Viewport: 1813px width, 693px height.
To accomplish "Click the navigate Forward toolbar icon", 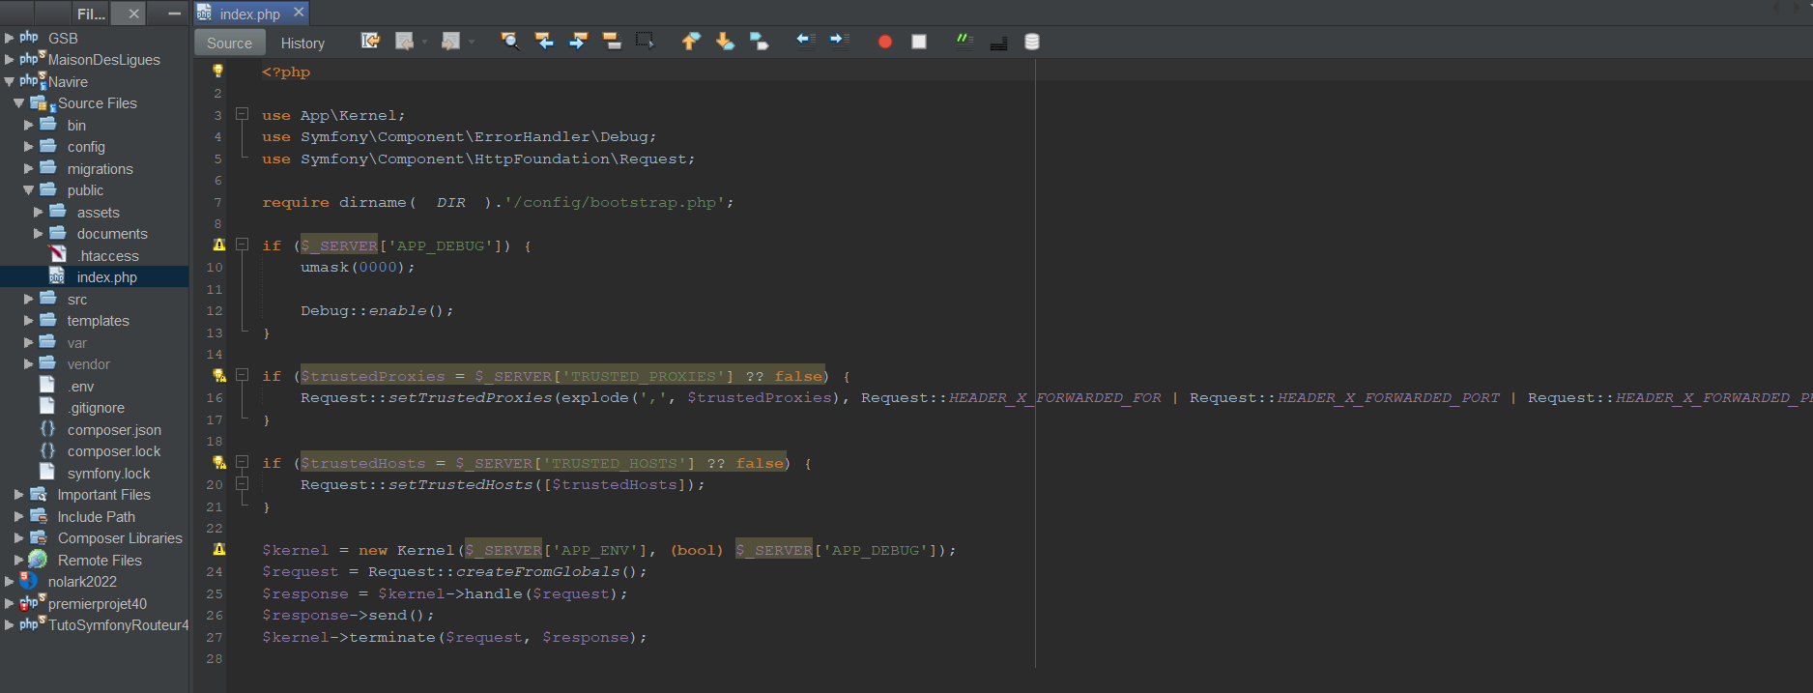I will [450, 41].
